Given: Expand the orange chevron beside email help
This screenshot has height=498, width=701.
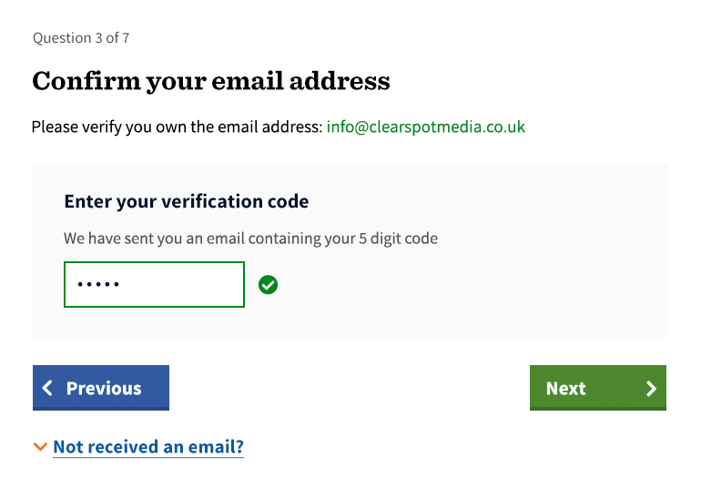Looking at the screenshot, I should click(x=39, y=447).
